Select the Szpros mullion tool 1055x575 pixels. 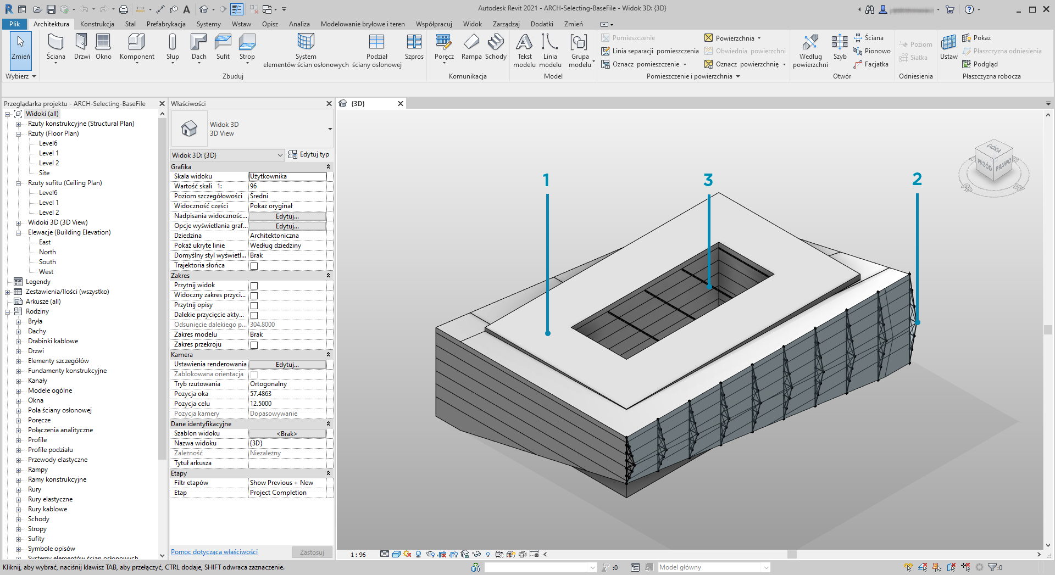pos(414,47)
